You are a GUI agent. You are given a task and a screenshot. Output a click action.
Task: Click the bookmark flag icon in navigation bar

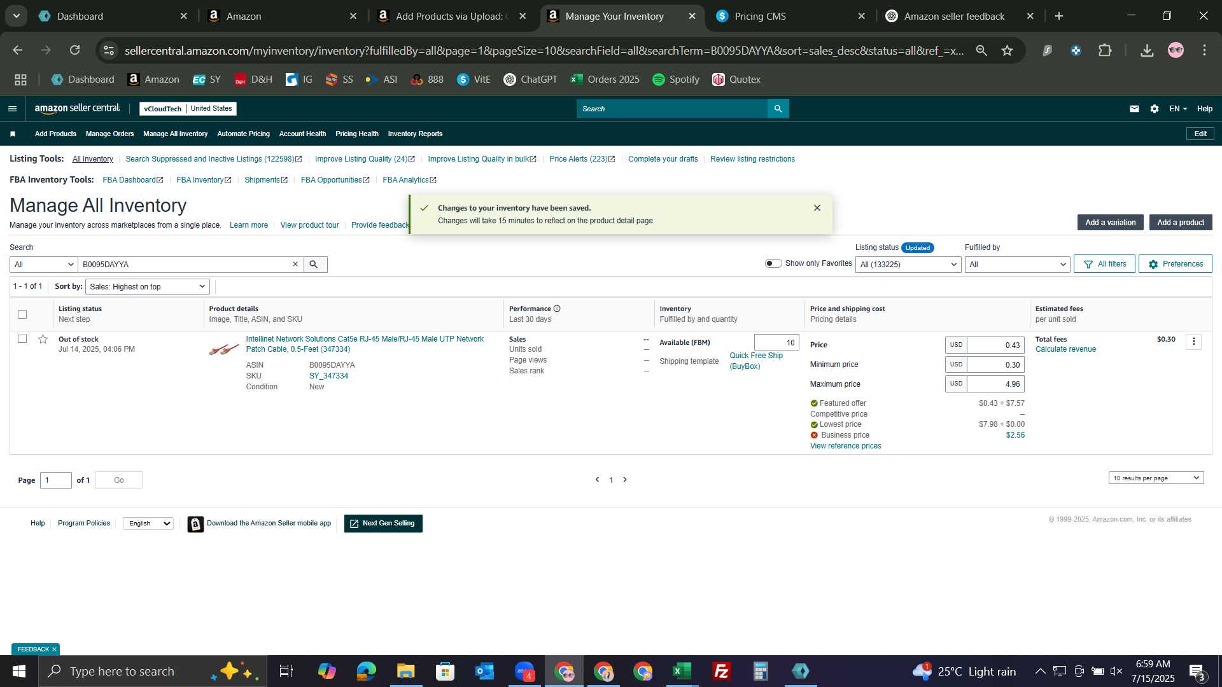click(x=13, y=134)
